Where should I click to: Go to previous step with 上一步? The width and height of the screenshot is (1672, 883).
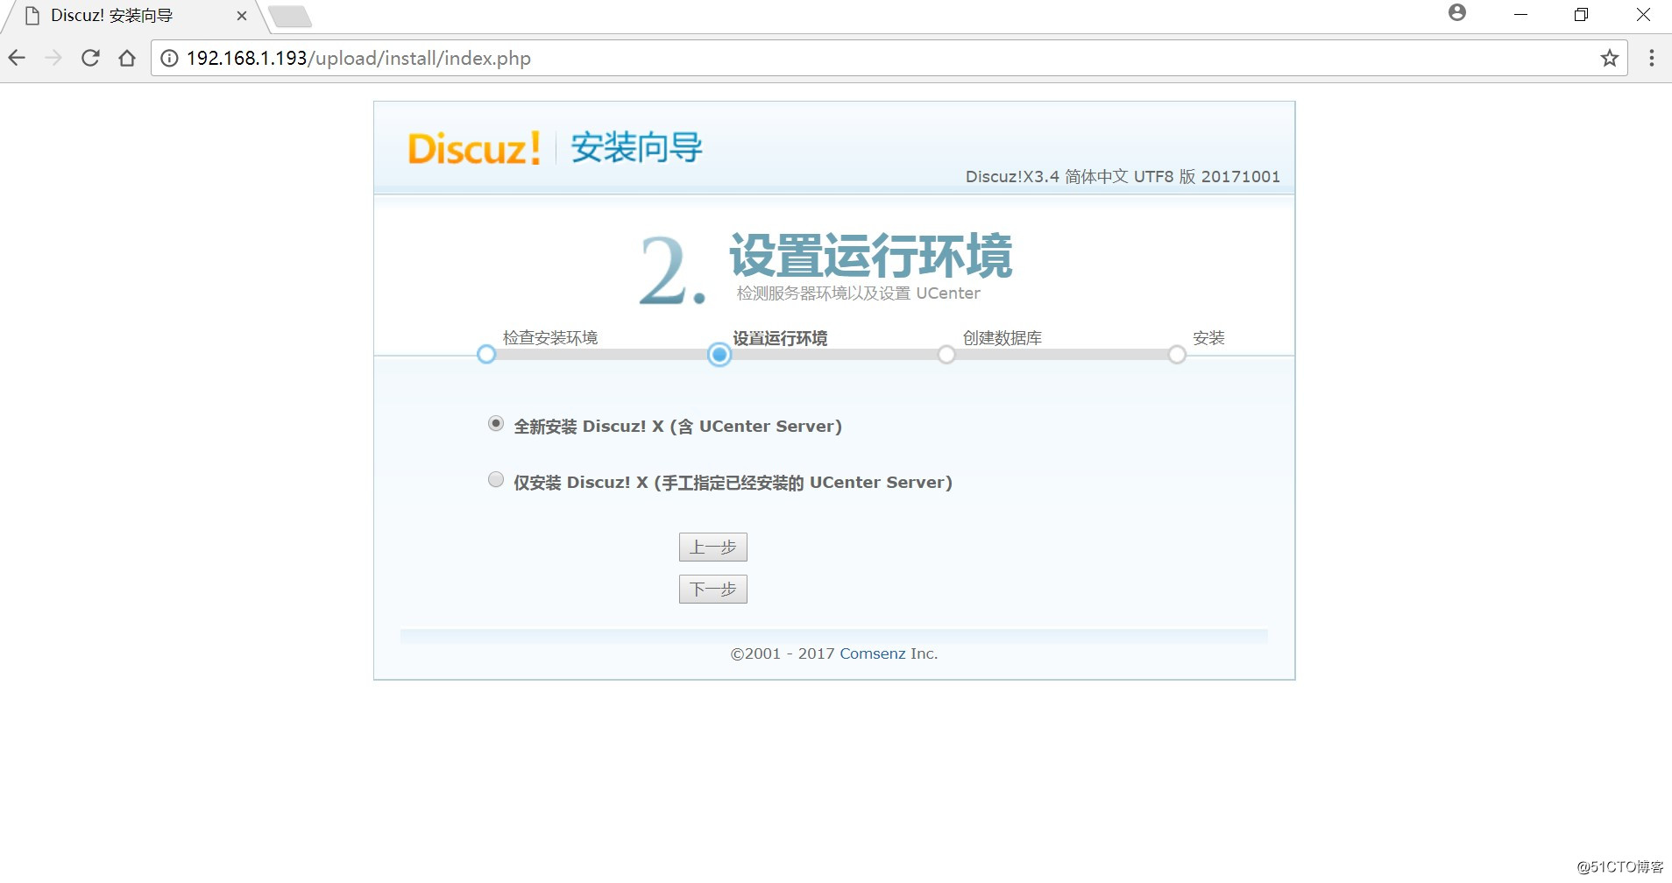[x=713, y=547]
